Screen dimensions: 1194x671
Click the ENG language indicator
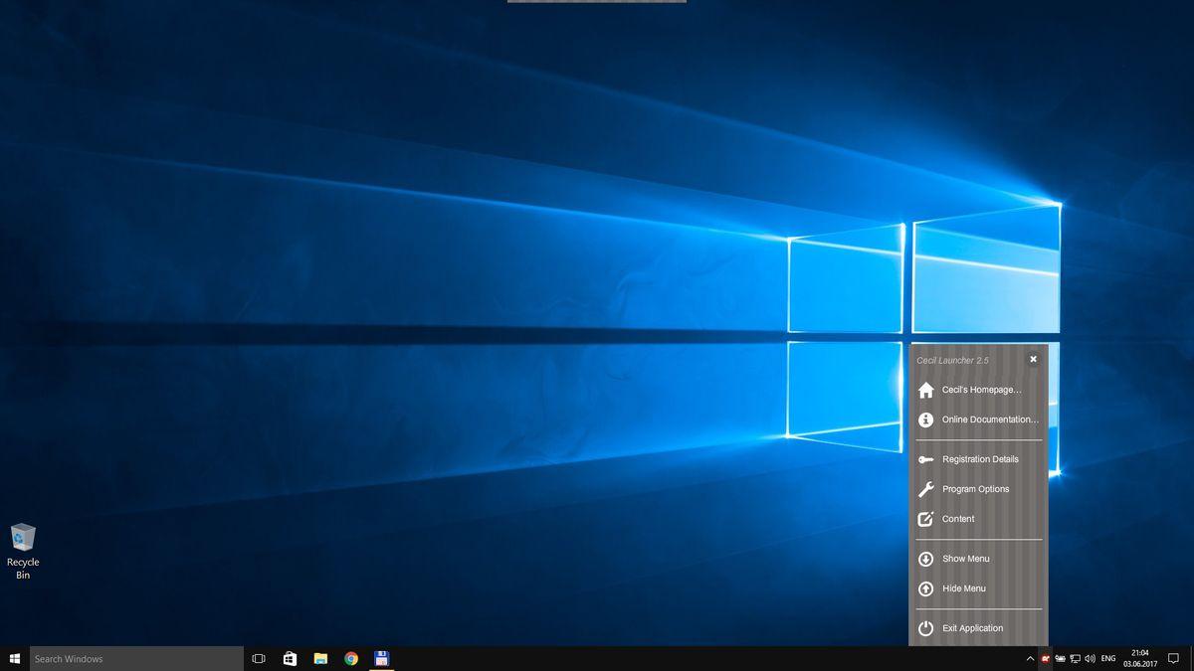coord(1108,658)
